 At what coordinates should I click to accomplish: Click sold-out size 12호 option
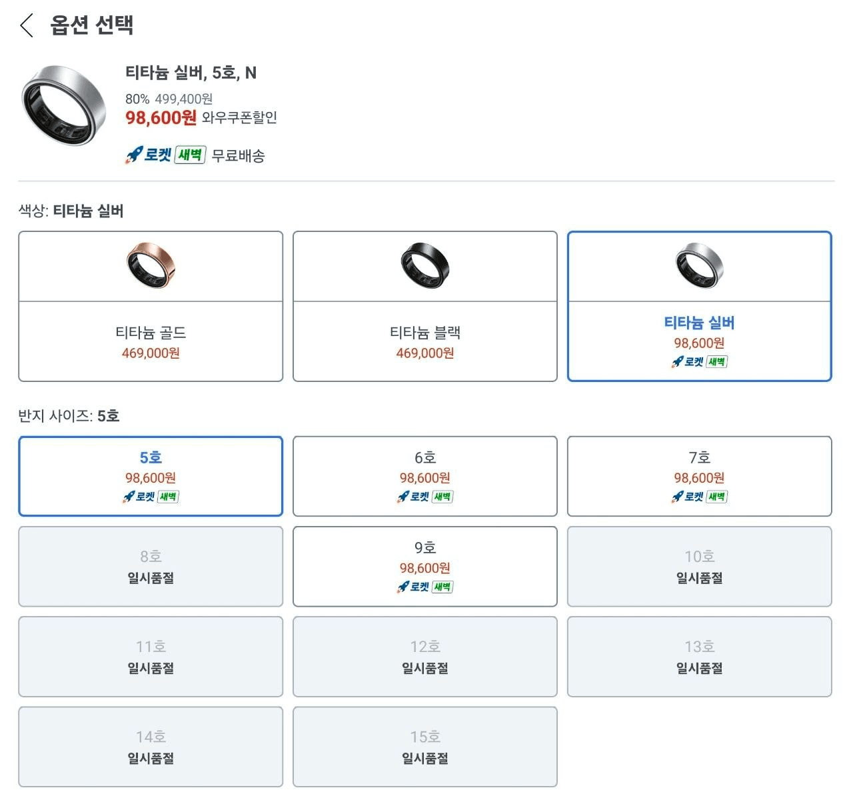coord(425,656)
